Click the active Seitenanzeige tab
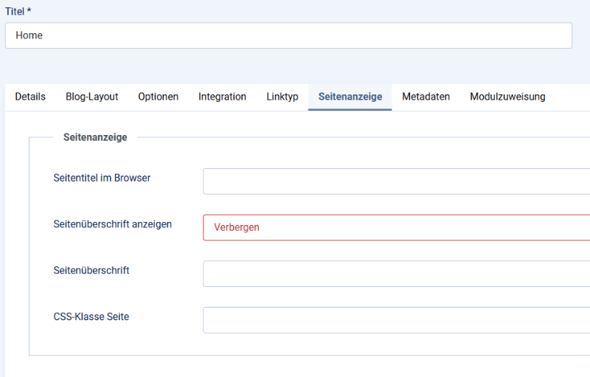The height and width of the screenshot is (377, 590). [350, 97]
